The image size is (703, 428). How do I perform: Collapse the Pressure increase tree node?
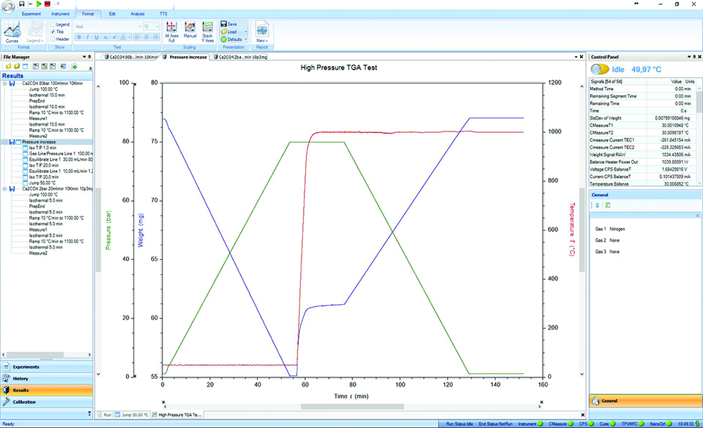[x=5, y=142]
